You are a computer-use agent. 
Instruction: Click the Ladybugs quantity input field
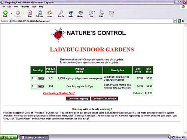pos(34,78)
